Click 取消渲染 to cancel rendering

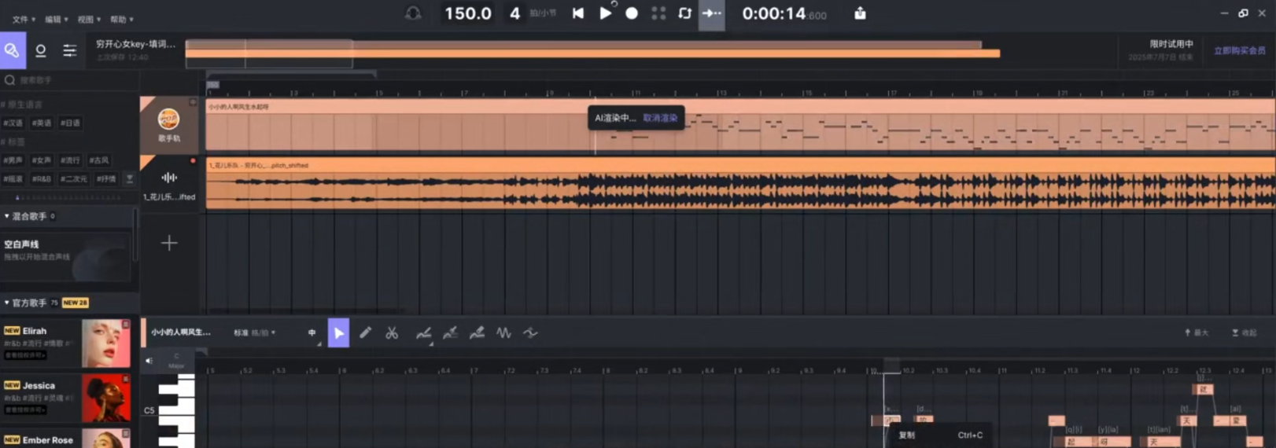(x=660, y=118)
